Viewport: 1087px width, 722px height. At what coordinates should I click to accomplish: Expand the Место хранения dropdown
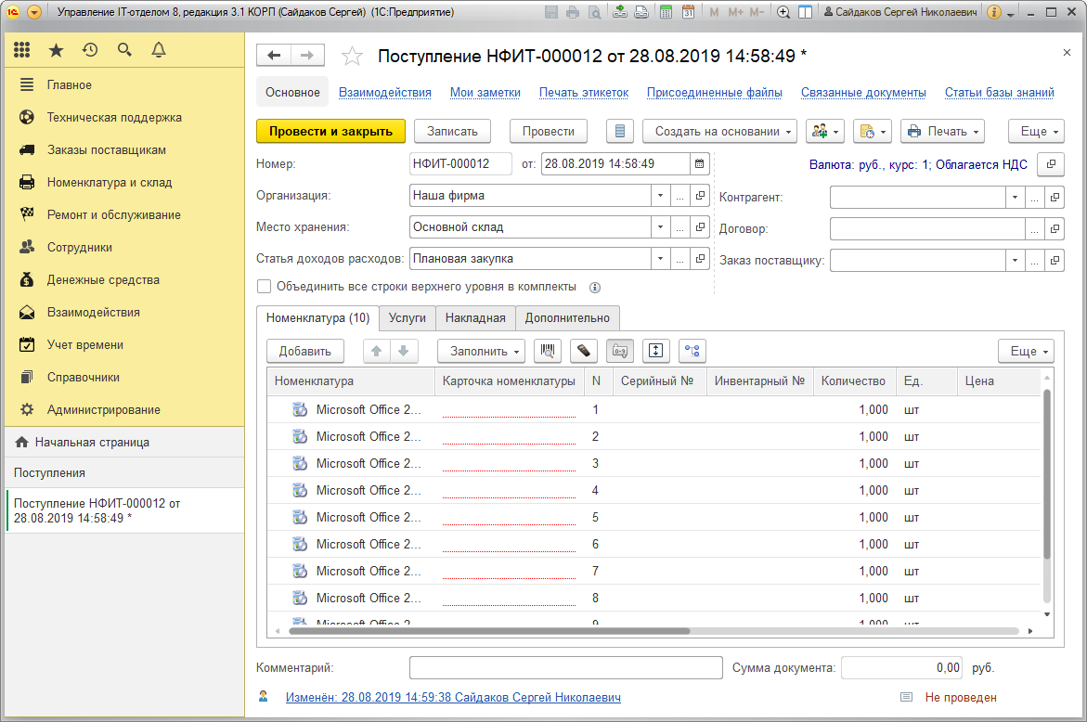(661, 227)
